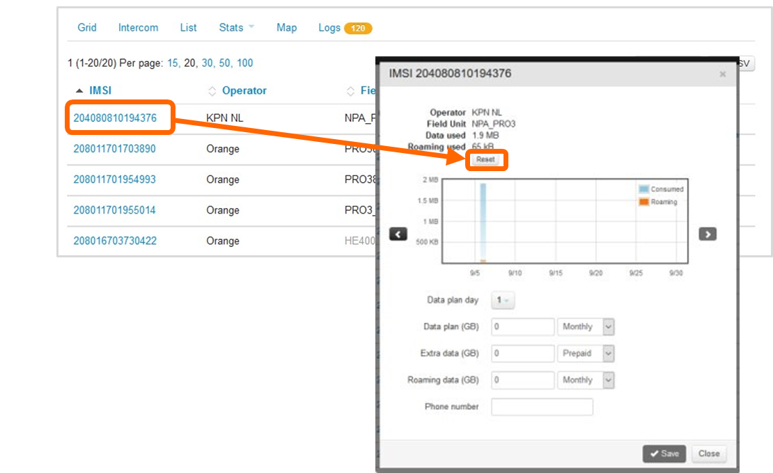The width and height of the screenshot is (773, 473).
Task: Switch to the Intercom tab
Action: point(138,28)
